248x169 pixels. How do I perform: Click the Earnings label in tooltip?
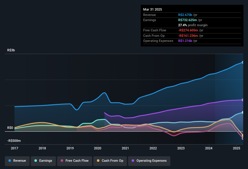(150, 20)
